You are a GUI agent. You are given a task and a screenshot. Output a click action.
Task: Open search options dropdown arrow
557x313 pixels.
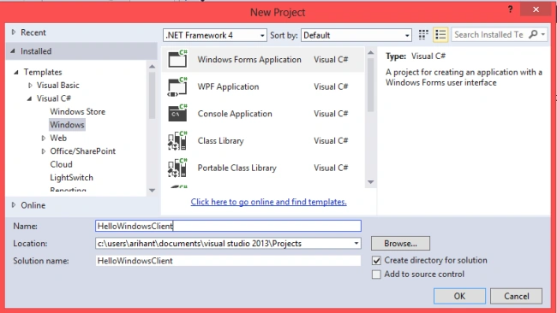[x=543, y=34]
